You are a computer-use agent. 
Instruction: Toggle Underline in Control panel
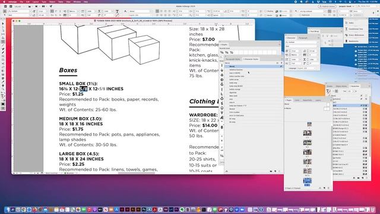click(61, 11)
